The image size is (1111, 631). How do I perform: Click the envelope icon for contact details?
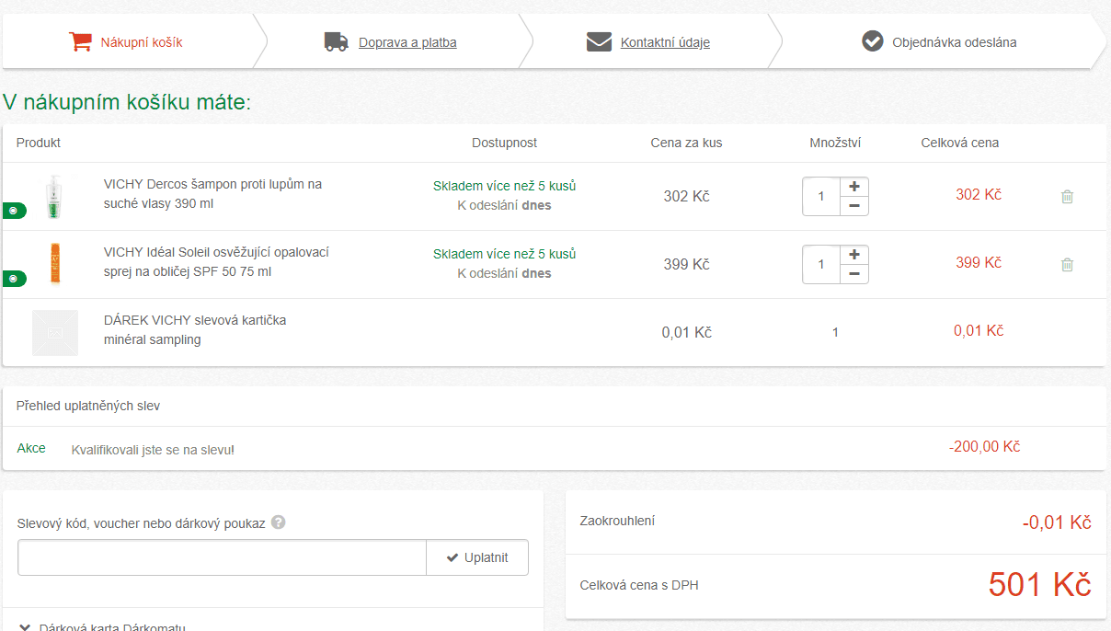click(599, 41)
